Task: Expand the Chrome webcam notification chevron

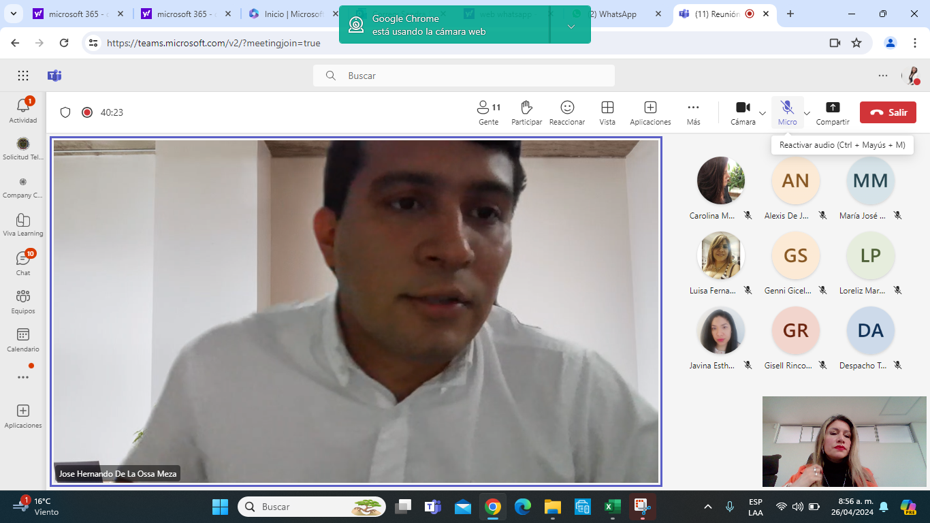Action: click(571, 26)
